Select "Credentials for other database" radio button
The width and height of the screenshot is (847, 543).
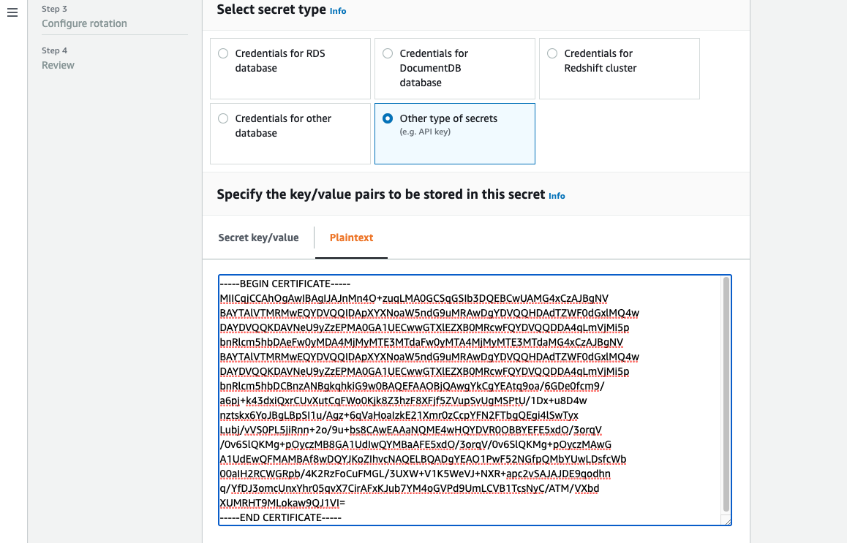pos(222,118)
